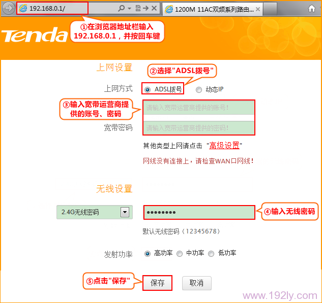Click the Tenda logo
This screenshot has height=303, width=322.
(35, 35)
